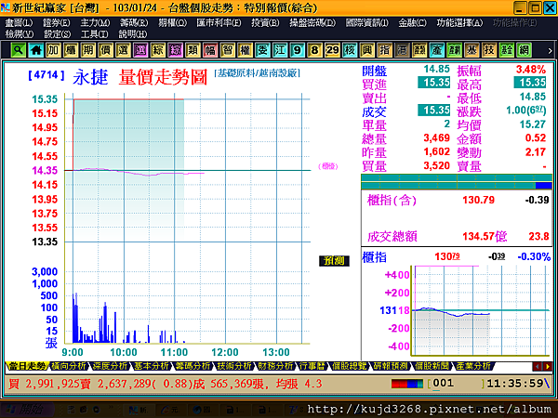
Task: Switch to the 籌碼分析 tab
Action: (193, 366)
